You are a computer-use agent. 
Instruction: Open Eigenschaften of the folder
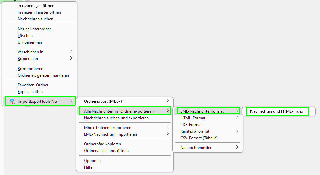pos(30,92)
